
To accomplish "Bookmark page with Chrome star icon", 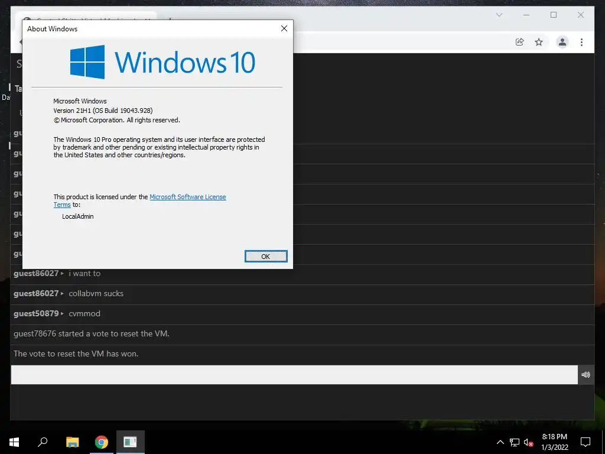I will pyautogui.click(x=539, y=42).
